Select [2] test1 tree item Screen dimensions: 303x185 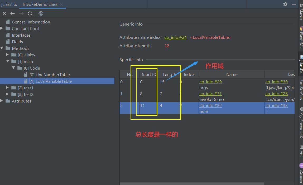tap(26, 88)
